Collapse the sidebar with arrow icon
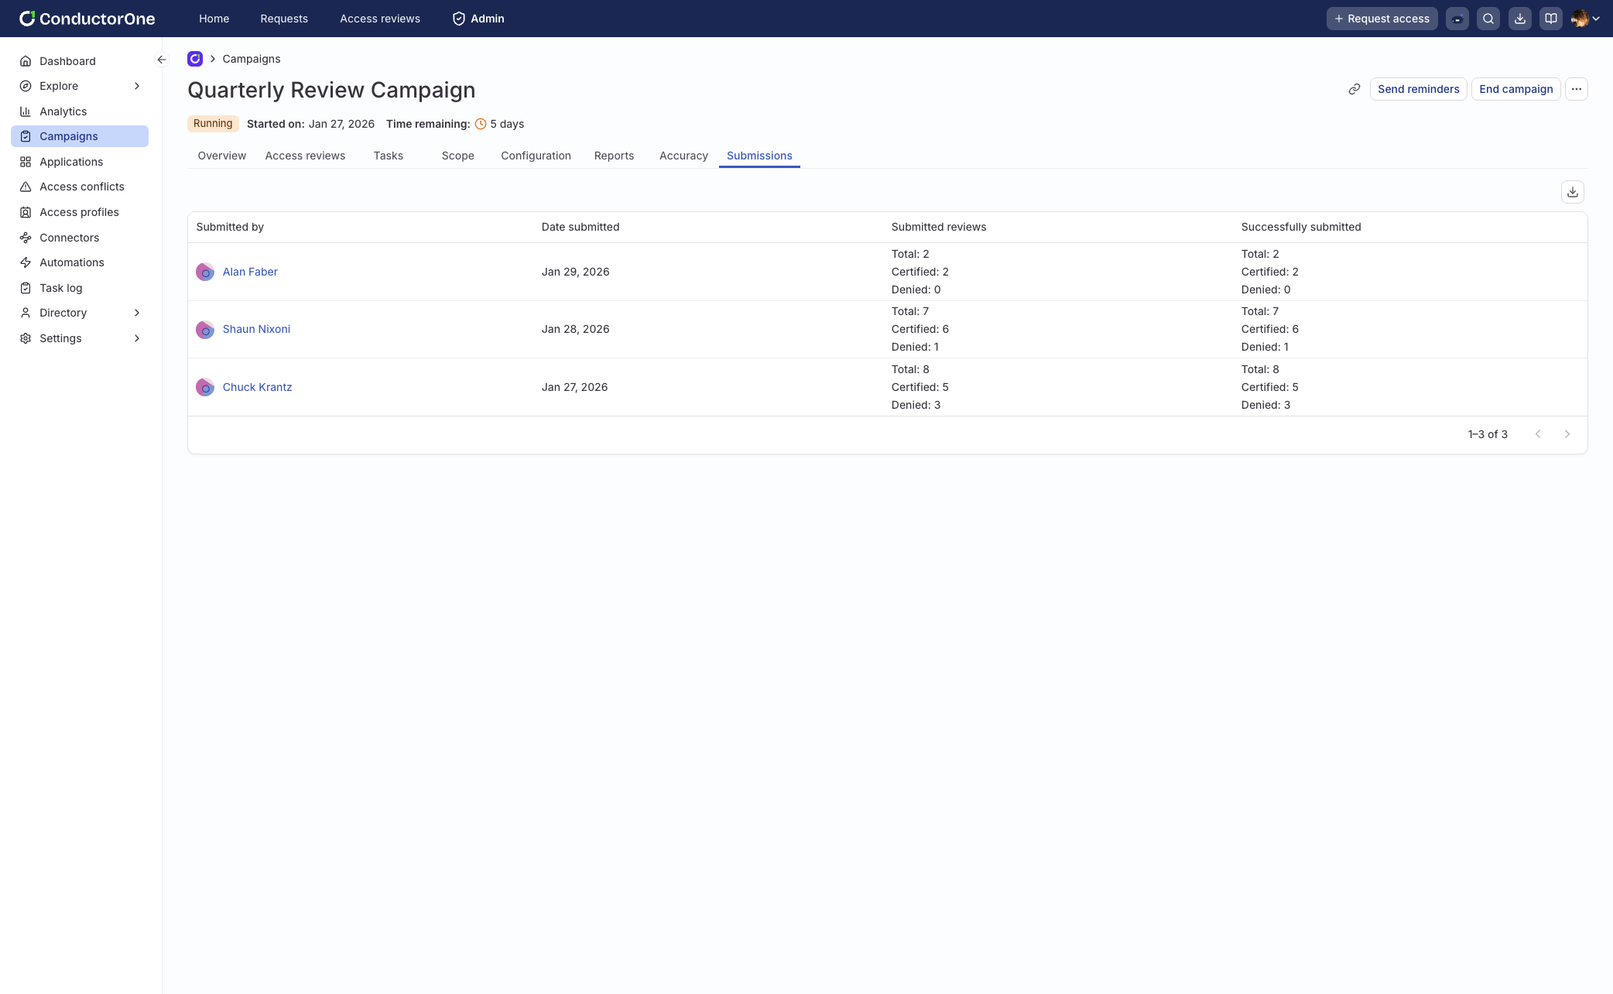This screenshot has width=1613, height=994. point(161,60)
